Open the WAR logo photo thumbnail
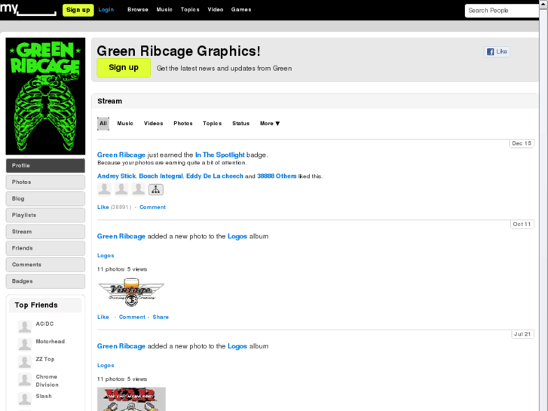The image size is (548, 411). tap(131, 399)
